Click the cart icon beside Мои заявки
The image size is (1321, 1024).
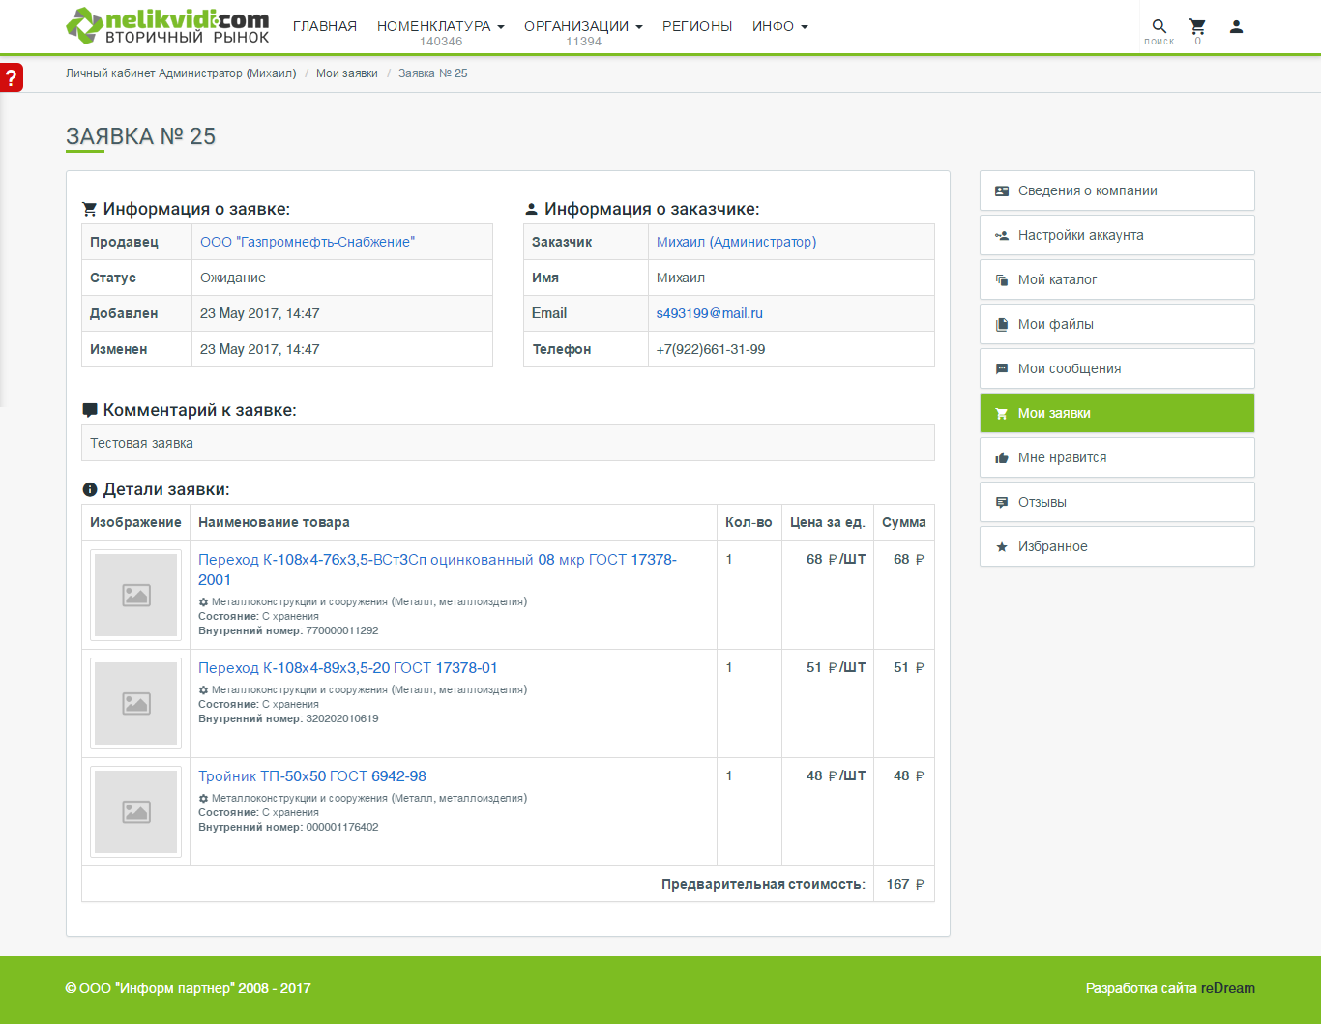coord(1002,414)
